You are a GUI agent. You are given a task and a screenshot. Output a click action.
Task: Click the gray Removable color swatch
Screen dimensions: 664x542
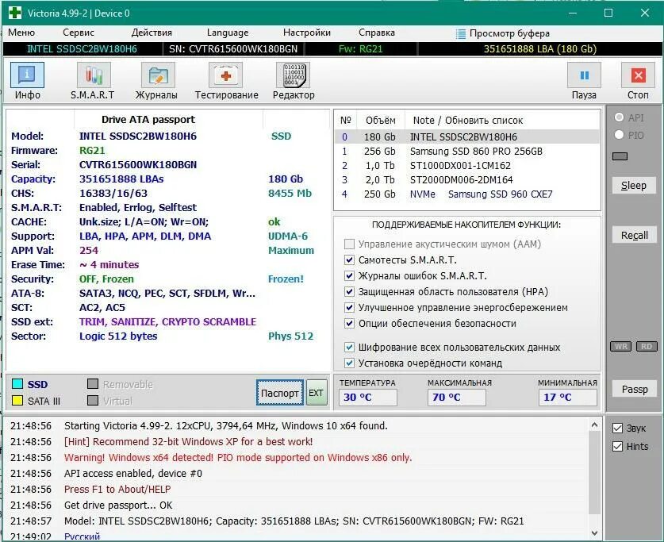click(x=93, y=383)
